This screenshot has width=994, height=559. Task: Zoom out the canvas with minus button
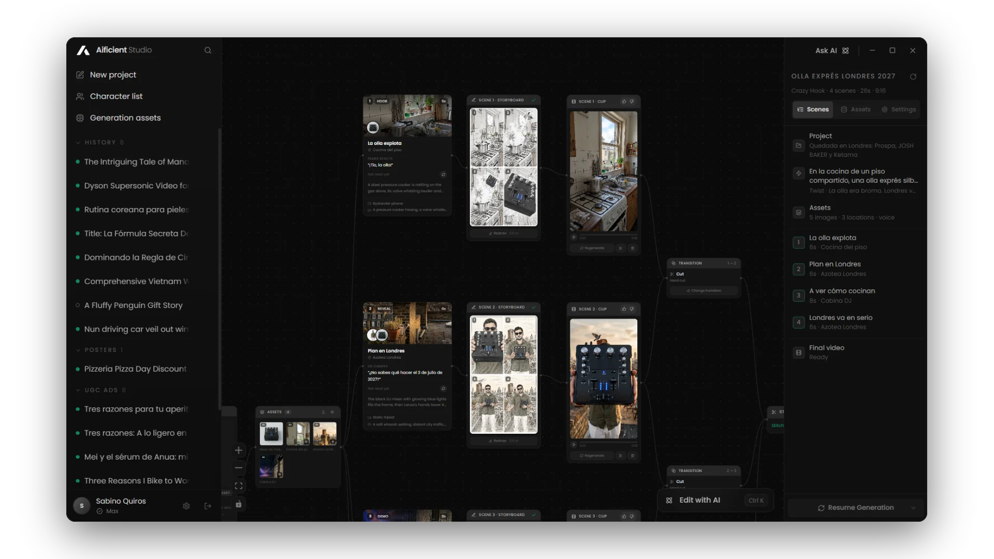tap(239, 468)
